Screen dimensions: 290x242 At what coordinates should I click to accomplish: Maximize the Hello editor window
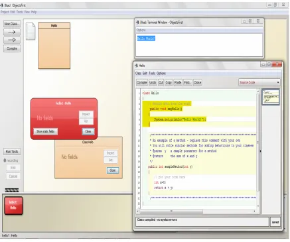[269, 64]
